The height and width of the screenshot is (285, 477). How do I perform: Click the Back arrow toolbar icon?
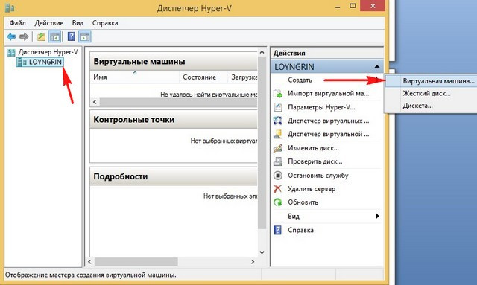(12, 36)
